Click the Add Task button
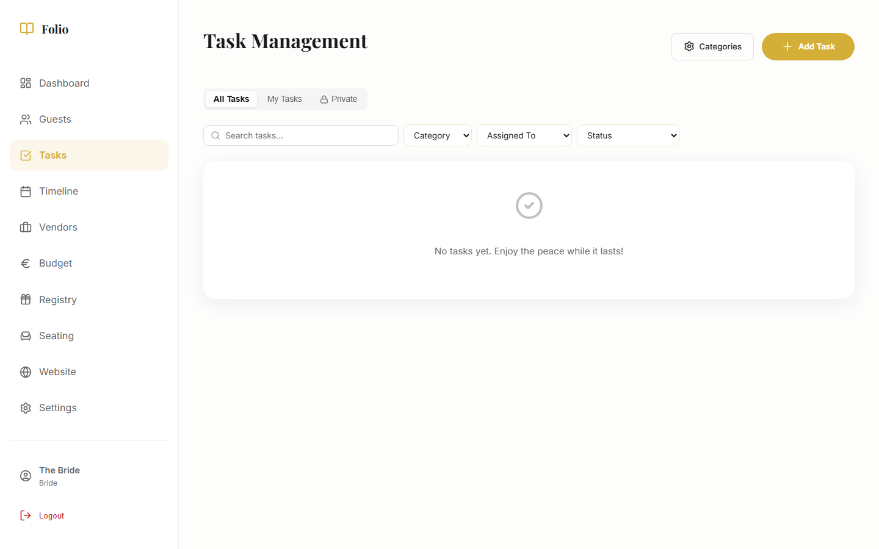The image size is (879, 549). point(808,46)
